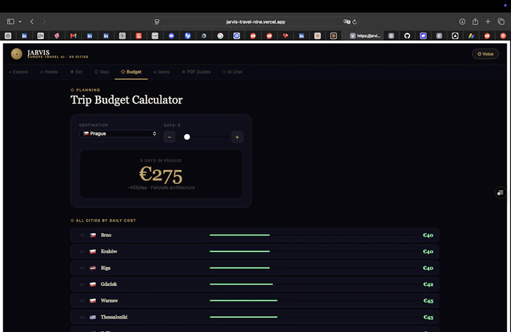Screen dimensions: 511x332
Task: Open the Explore tab
Action: [x=19, y=72]
